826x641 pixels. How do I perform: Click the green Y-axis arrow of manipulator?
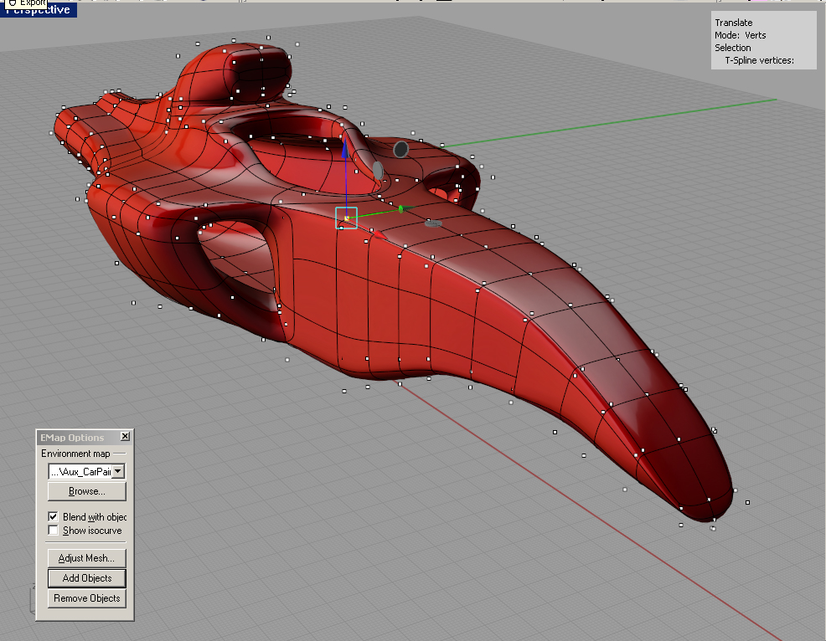click(x=401, y=209)
